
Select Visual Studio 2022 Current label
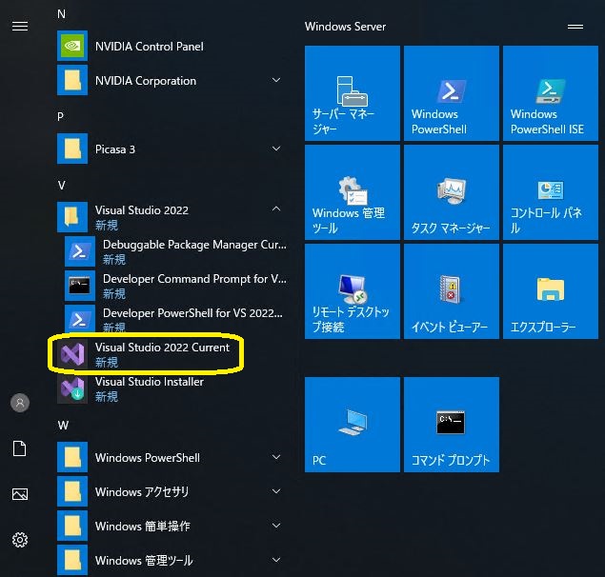pos(162,348)
